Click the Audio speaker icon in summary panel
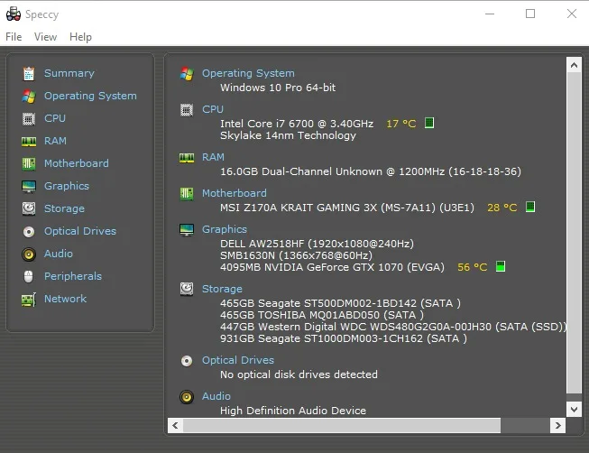 [x=187, y=397]
